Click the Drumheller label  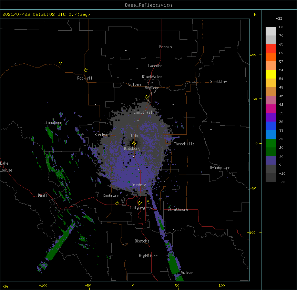click(x=220, y=168)
